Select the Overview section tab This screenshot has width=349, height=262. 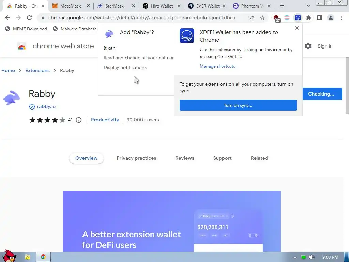click(86, 158)
